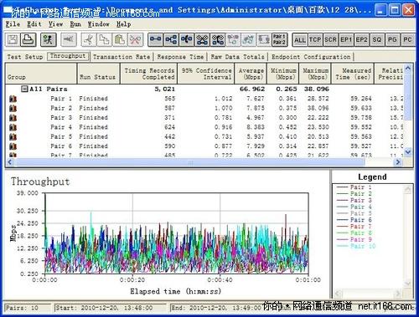Toggle the ALL pairs filter button
The image size is (419, 317).
click(300, 39)
